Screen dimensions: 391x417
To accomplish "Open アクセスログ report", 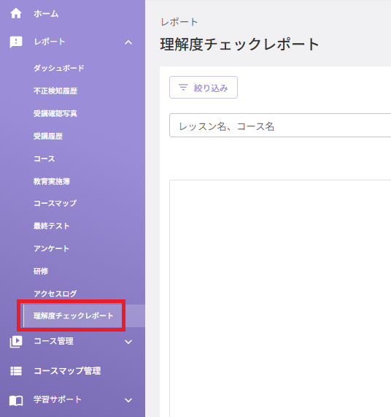I will [x=55, y=294].
